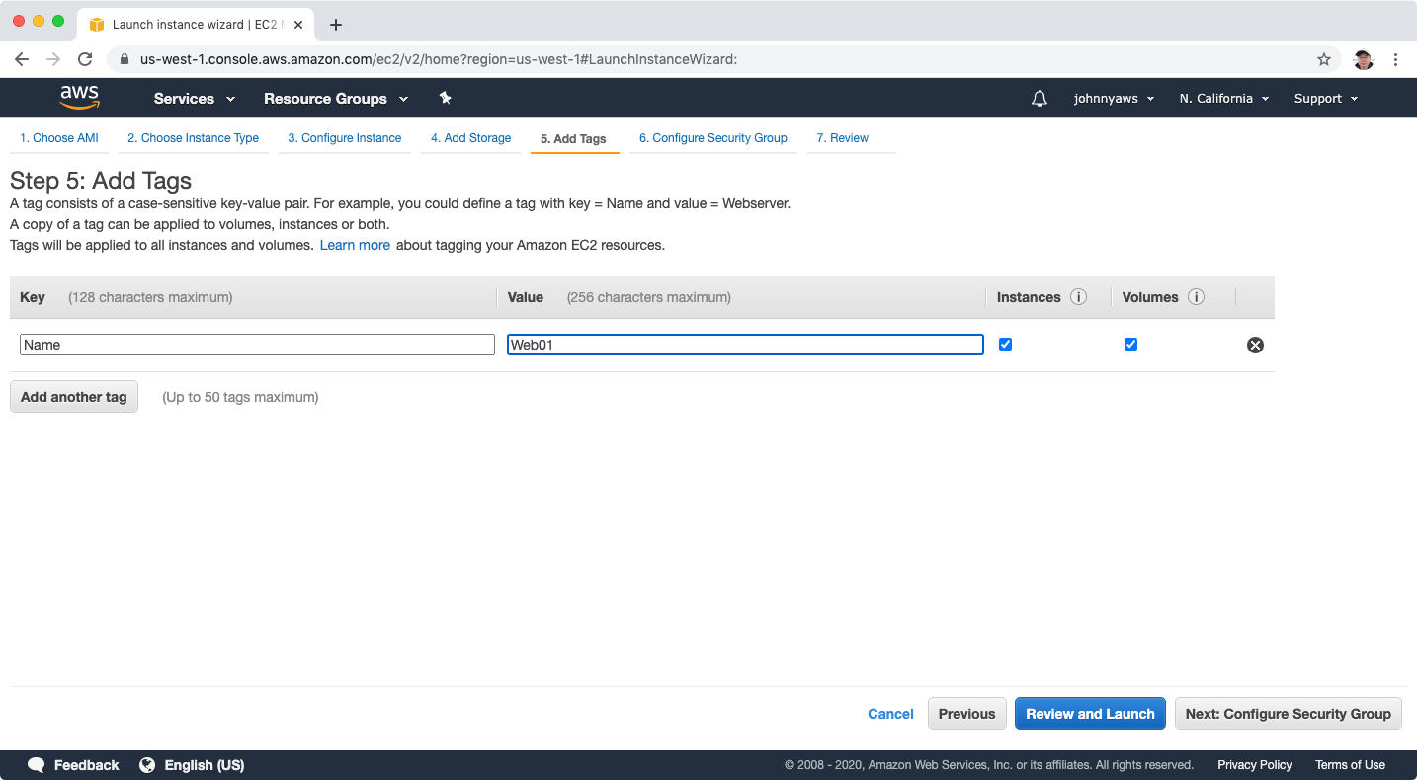The image size is (1417, 780).
Task: Go to step 6. Configure Security Group
Action: click(713, 138)
